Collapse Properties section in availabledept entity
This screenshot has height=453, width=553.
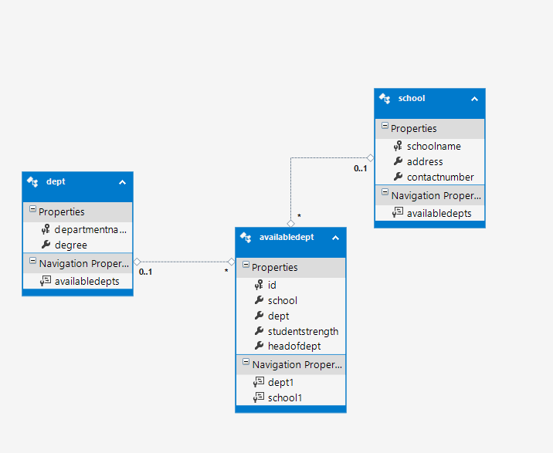click(246, 265)
